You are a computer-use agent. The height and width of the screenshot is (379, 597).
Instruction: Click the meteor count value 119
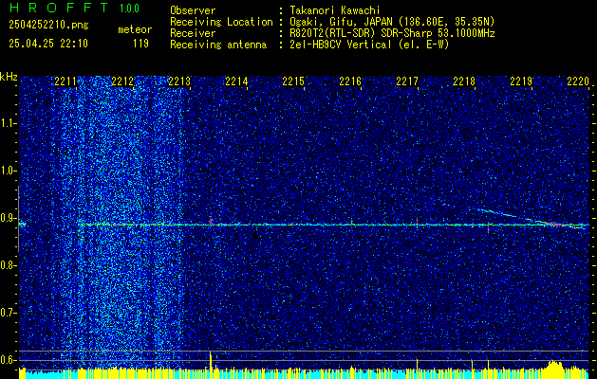coord(140,44)
